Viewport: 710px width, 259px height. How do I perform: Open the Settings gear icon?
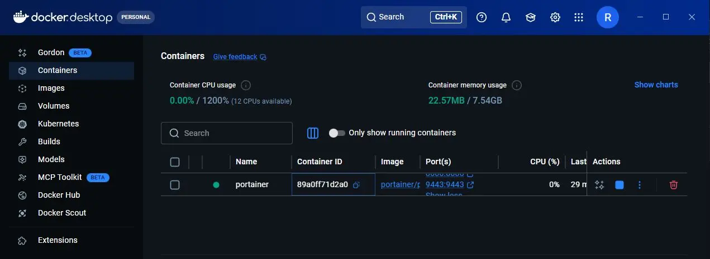click(555, 17)
